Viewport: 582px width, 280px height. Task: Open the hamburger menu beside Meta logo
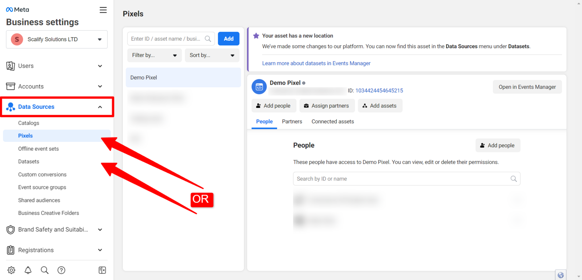[103, 10]
